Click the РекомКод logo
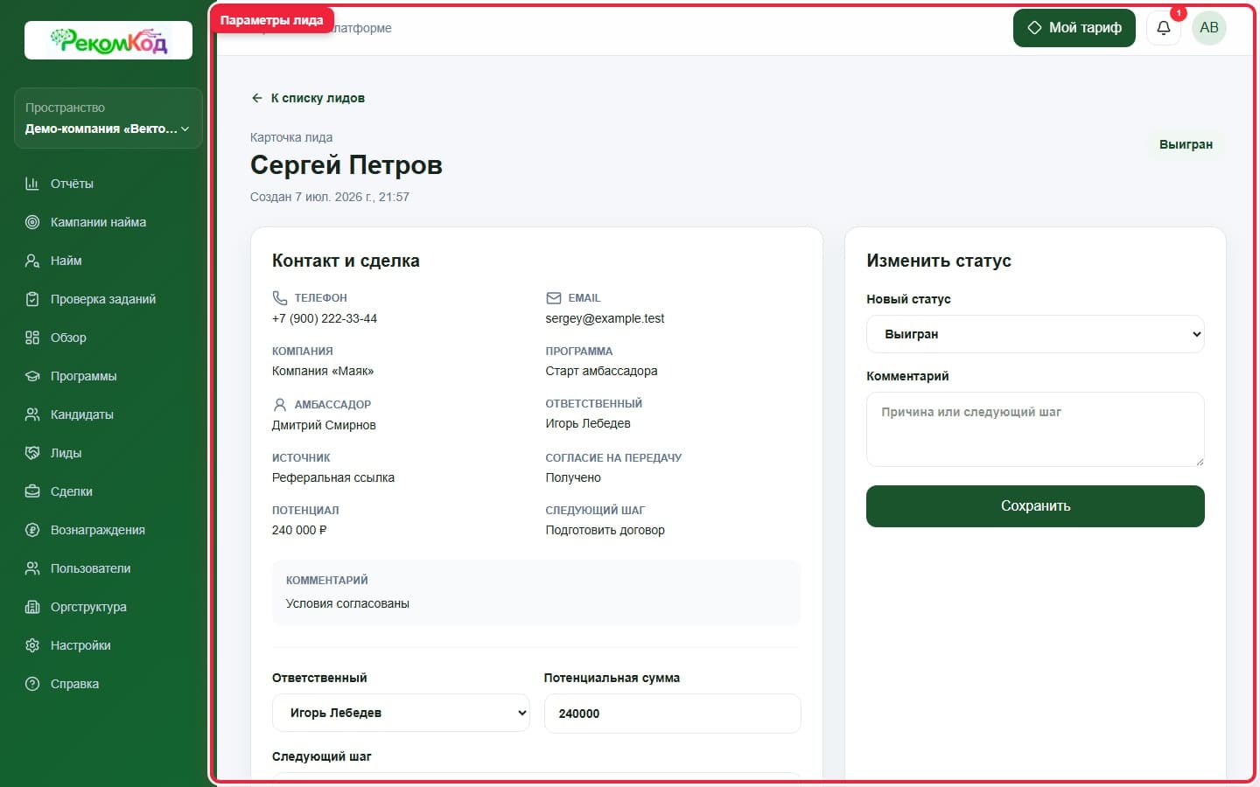1260x787 pixels. pyautogui.click(x=108, y=40)
